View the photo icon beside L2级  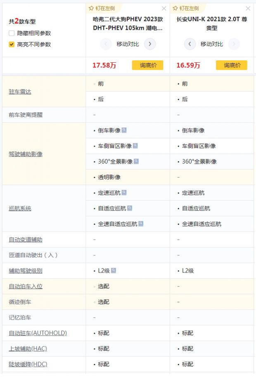tap(114, 270)
